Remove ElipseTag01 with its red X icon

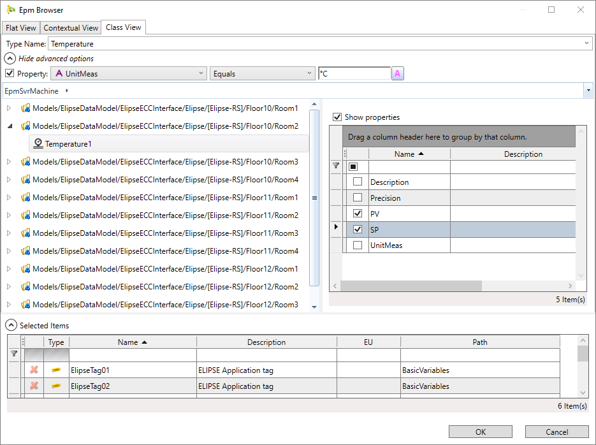tap(34, 370)
